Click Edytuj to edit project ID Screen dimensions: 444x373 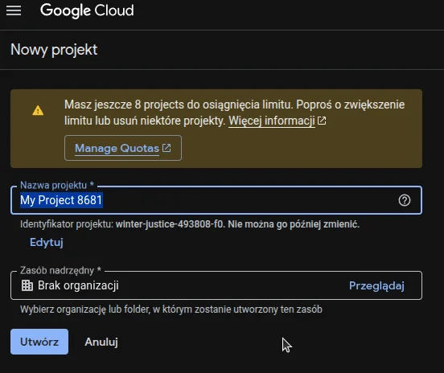47,242
